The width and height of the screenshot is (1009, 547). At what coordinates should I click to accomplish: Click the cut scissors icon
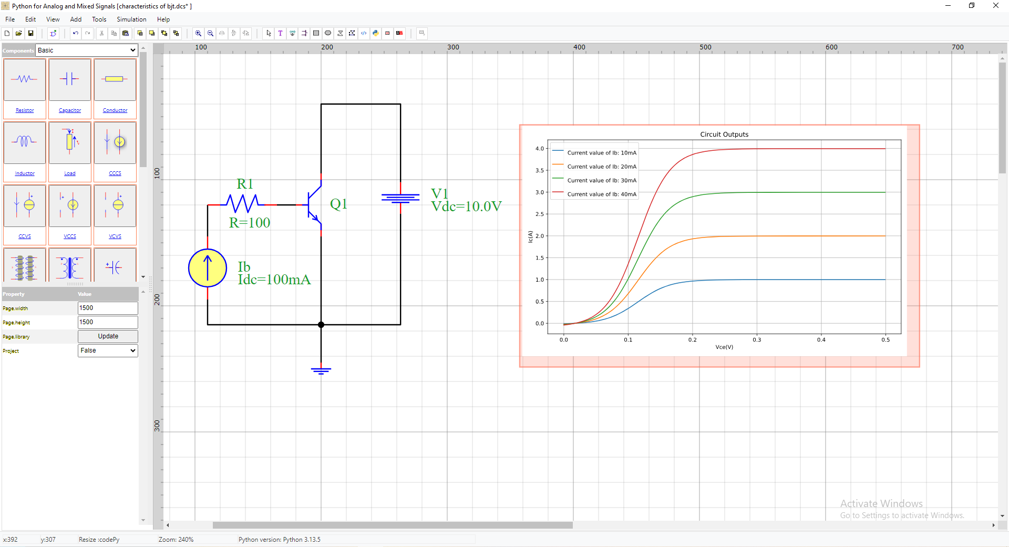tap(101, 33)
